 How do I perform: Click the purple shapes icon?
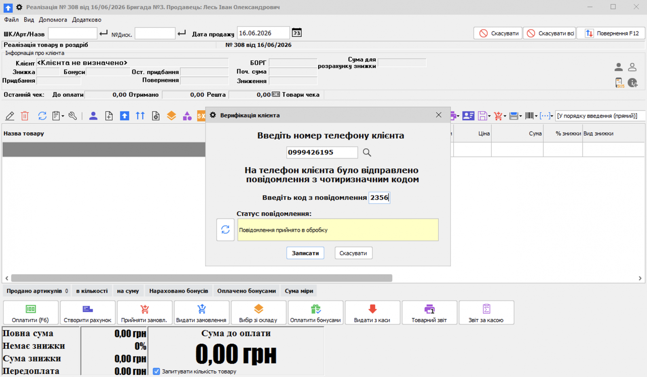(x=187, y=116)
